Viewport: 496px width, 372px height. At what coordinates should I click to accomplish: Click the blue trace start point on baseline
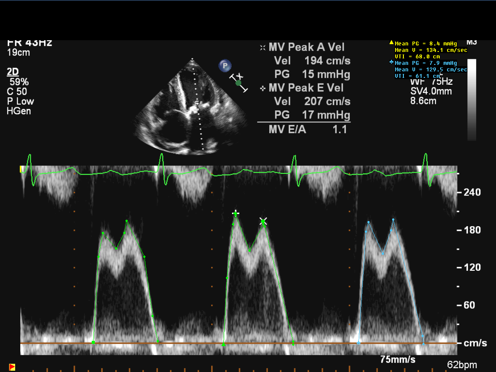click(358, 343)
